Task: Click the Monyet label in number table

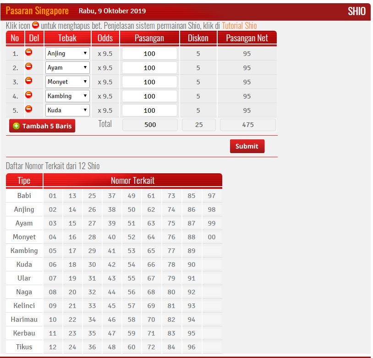Action: click(24, 237)
